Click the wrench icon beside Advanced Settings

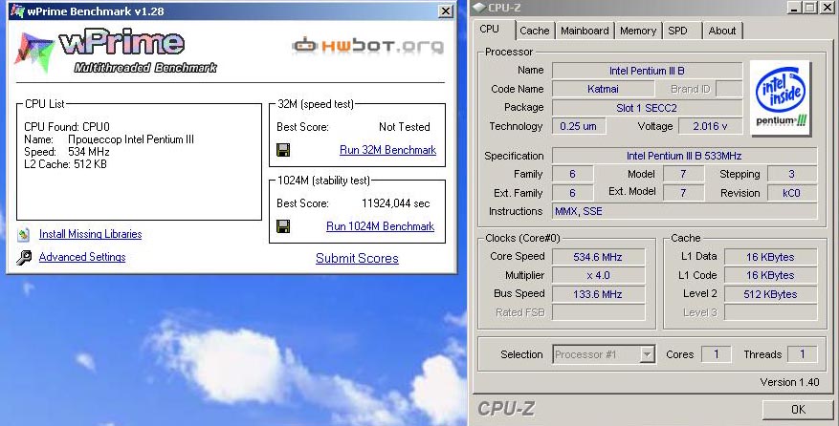24,258
